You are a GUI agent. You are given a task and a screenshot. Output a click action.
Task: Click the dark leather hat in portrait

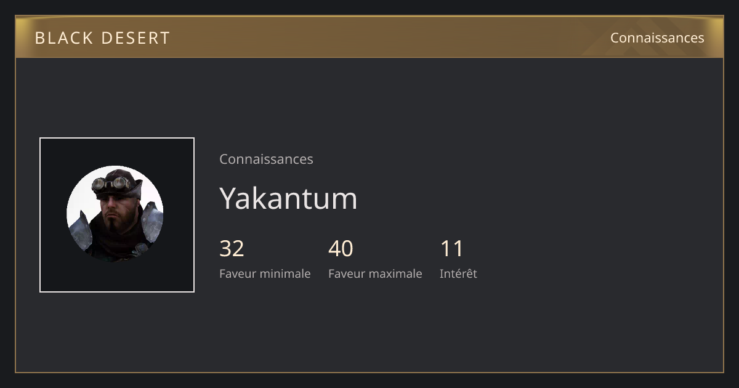(x=117, y=182)
